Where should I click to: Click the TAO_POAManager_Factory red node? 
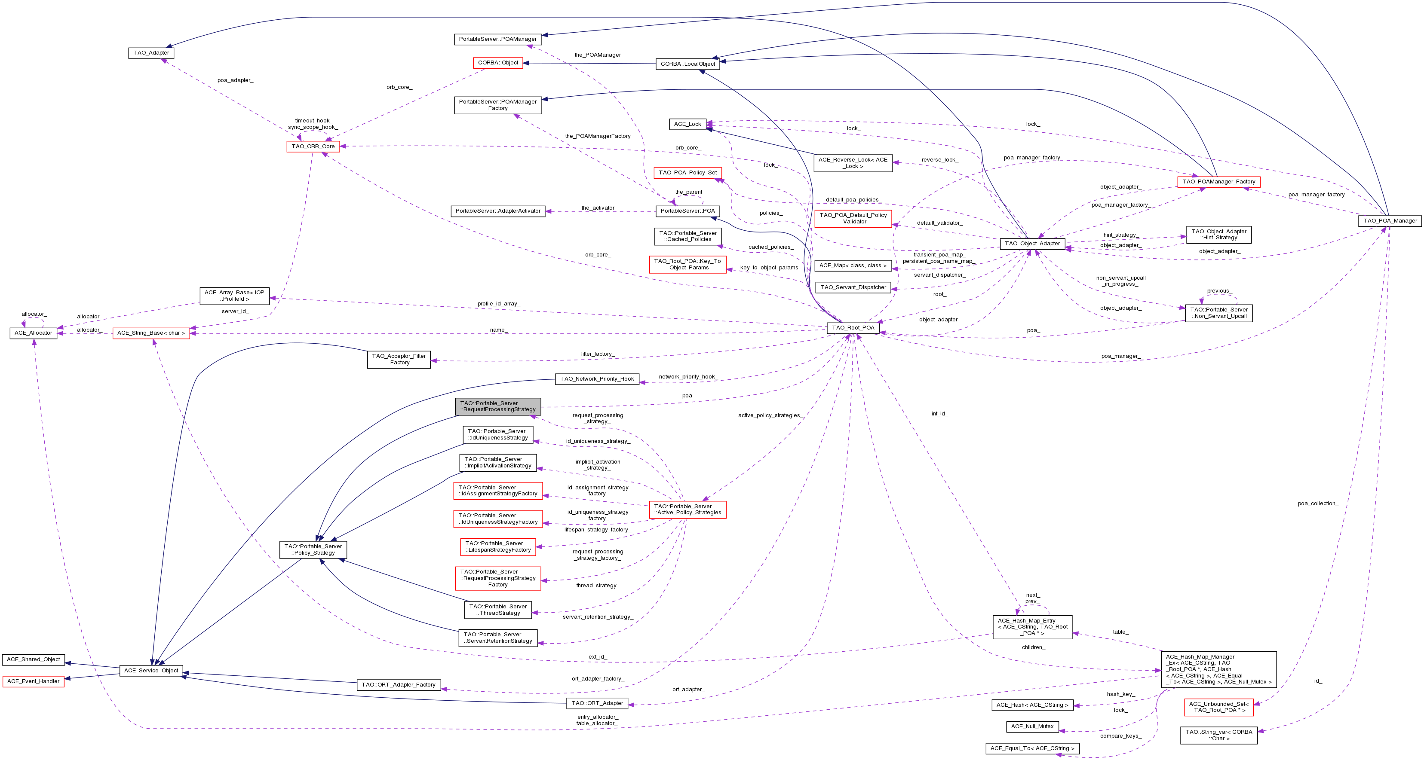(x=1218, y=182)
